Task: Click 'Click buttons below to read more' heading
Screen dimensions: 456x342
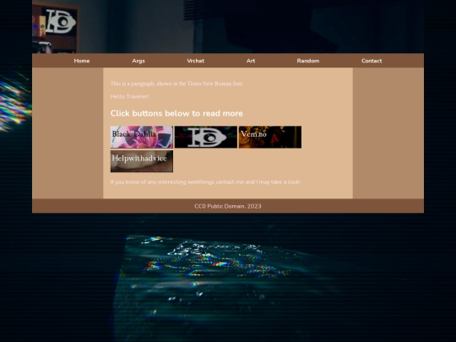Action: (176, 113)
